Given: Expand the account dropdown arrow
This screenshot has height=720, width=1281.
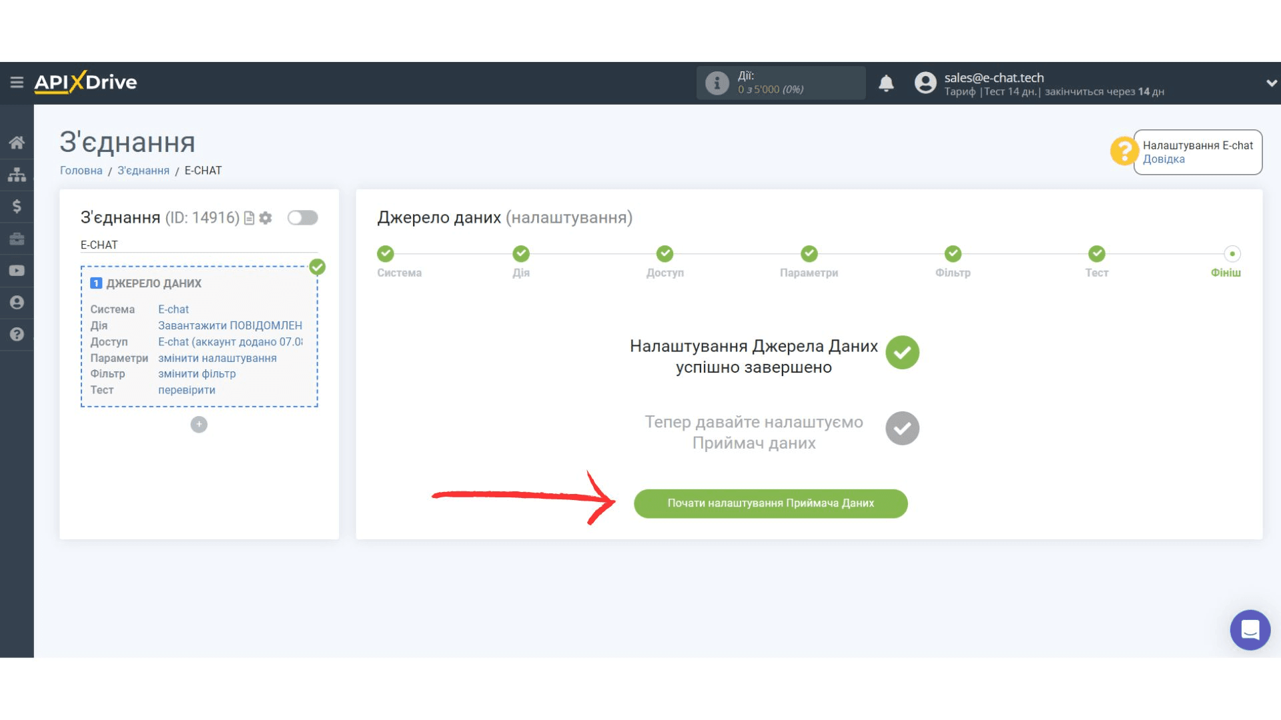Looking at the screenshot, I should pos(1271,83).
